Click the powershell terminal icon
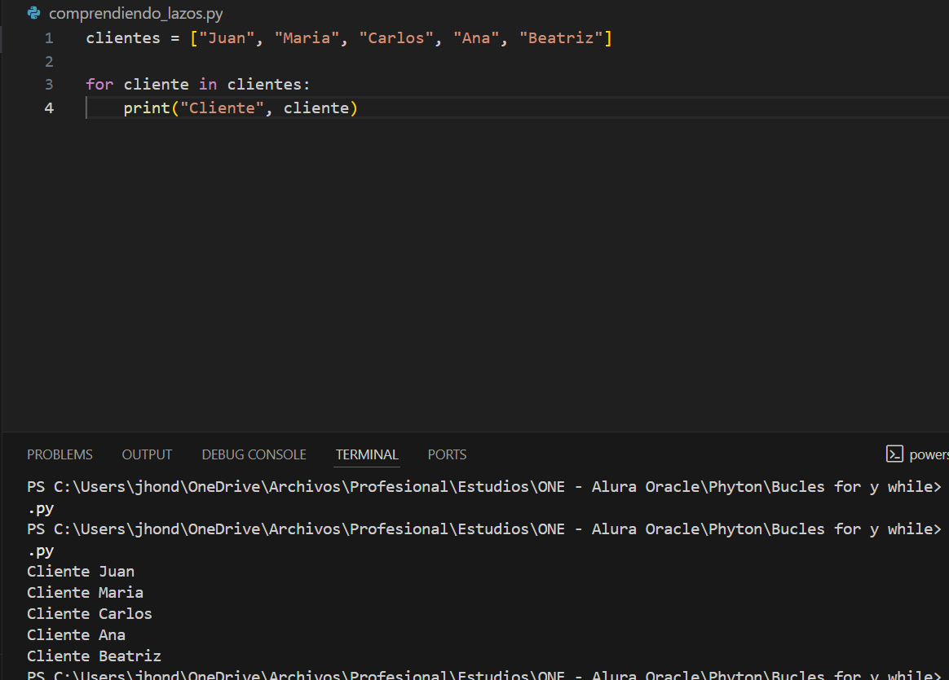The image size is (949, 680). [x=894, y=454]
